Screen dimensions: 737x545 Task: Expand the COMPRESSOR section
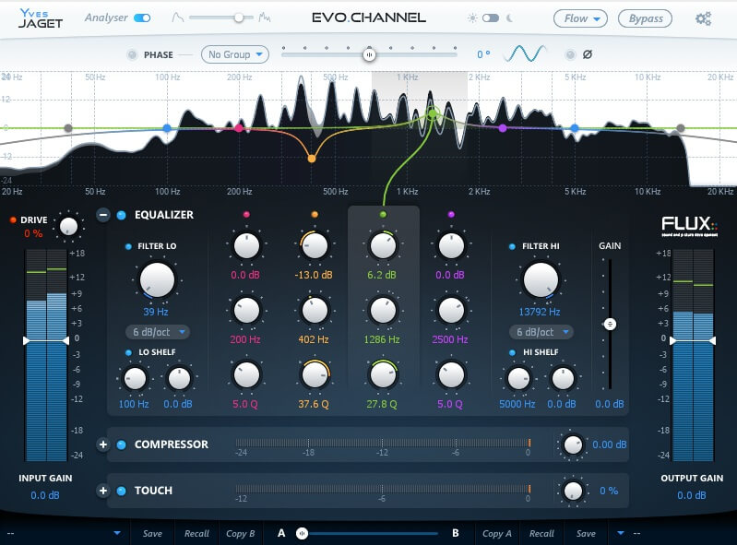click(103, 444)
